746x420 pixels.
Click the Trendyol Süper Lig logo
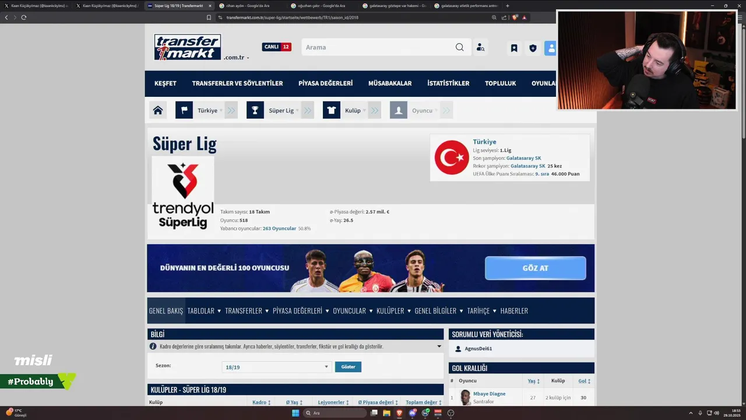click(183, 195)
